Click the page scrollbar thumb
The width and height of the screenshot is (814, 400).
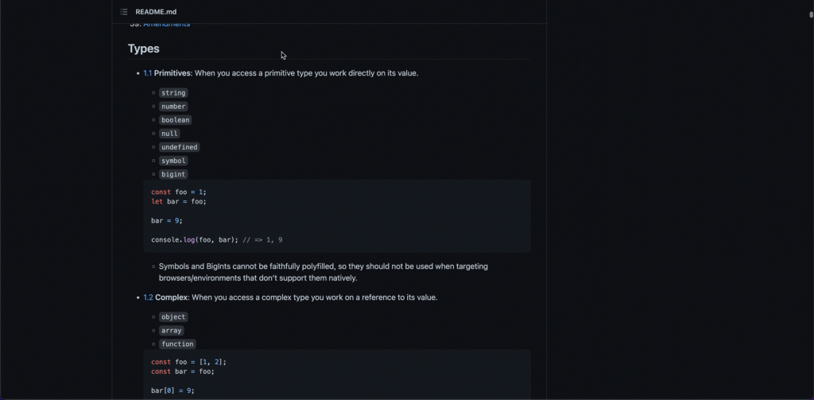point(809,14)
